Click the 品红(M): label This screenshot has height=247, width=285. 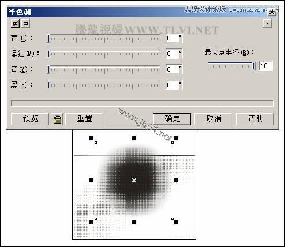25,54
